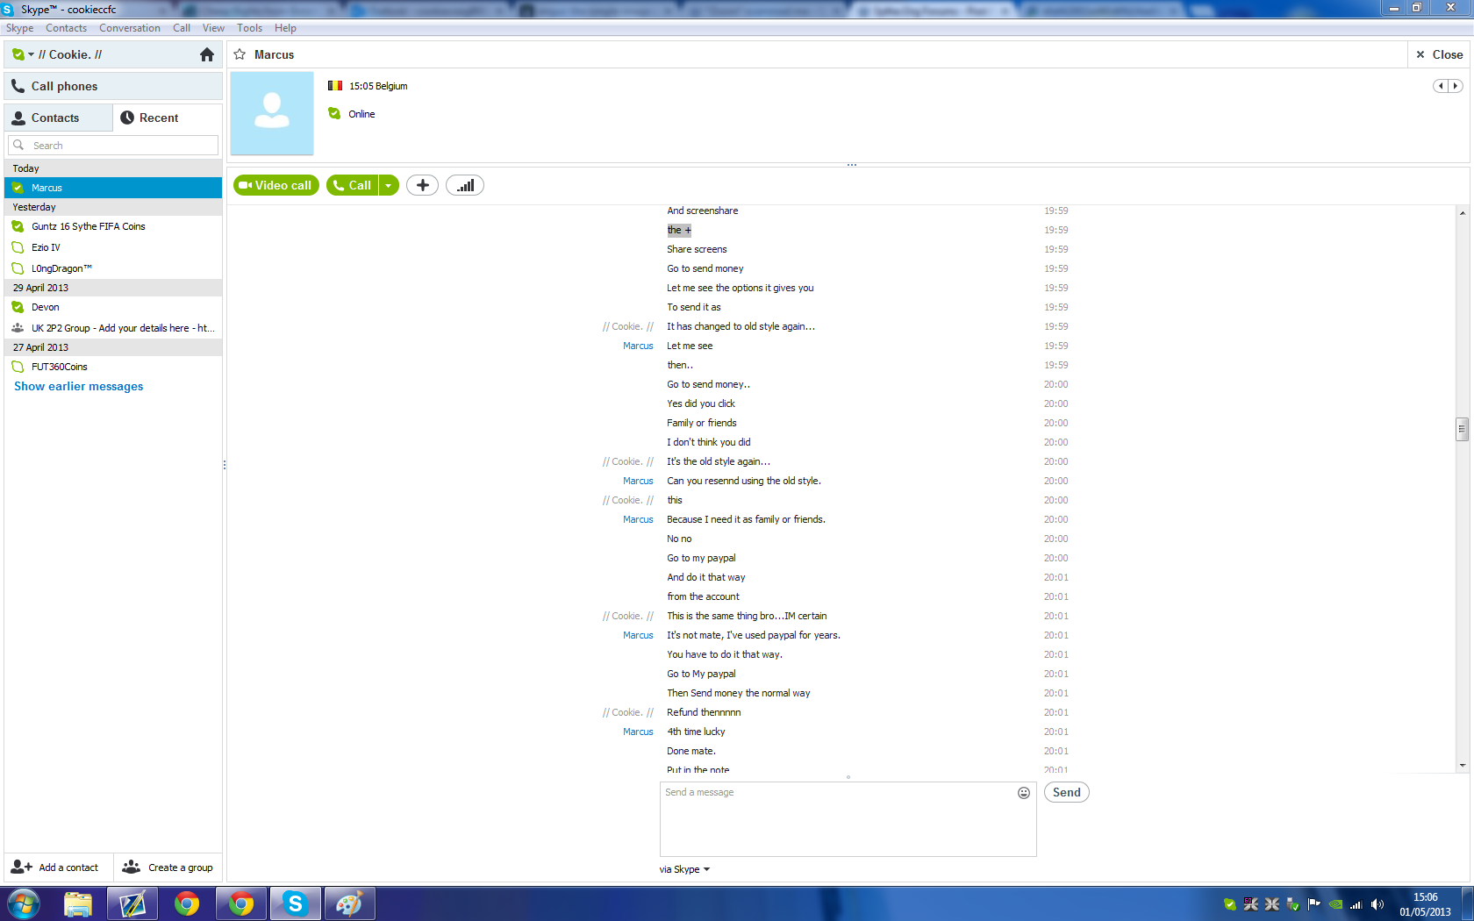Image resolution: width=1474 pixels, height=921 pixels.
Task: Open the FUT360Coins conversation
Action: tap(113, 367)
